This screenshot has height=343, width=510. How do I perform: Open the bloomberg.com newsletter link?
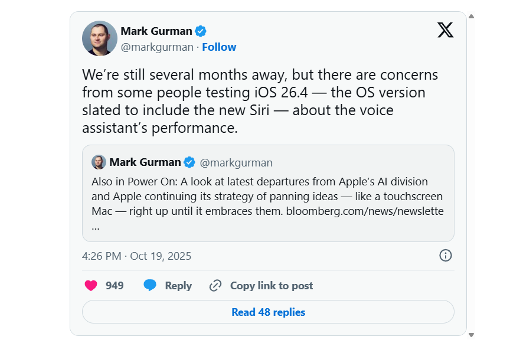(365, 211)
